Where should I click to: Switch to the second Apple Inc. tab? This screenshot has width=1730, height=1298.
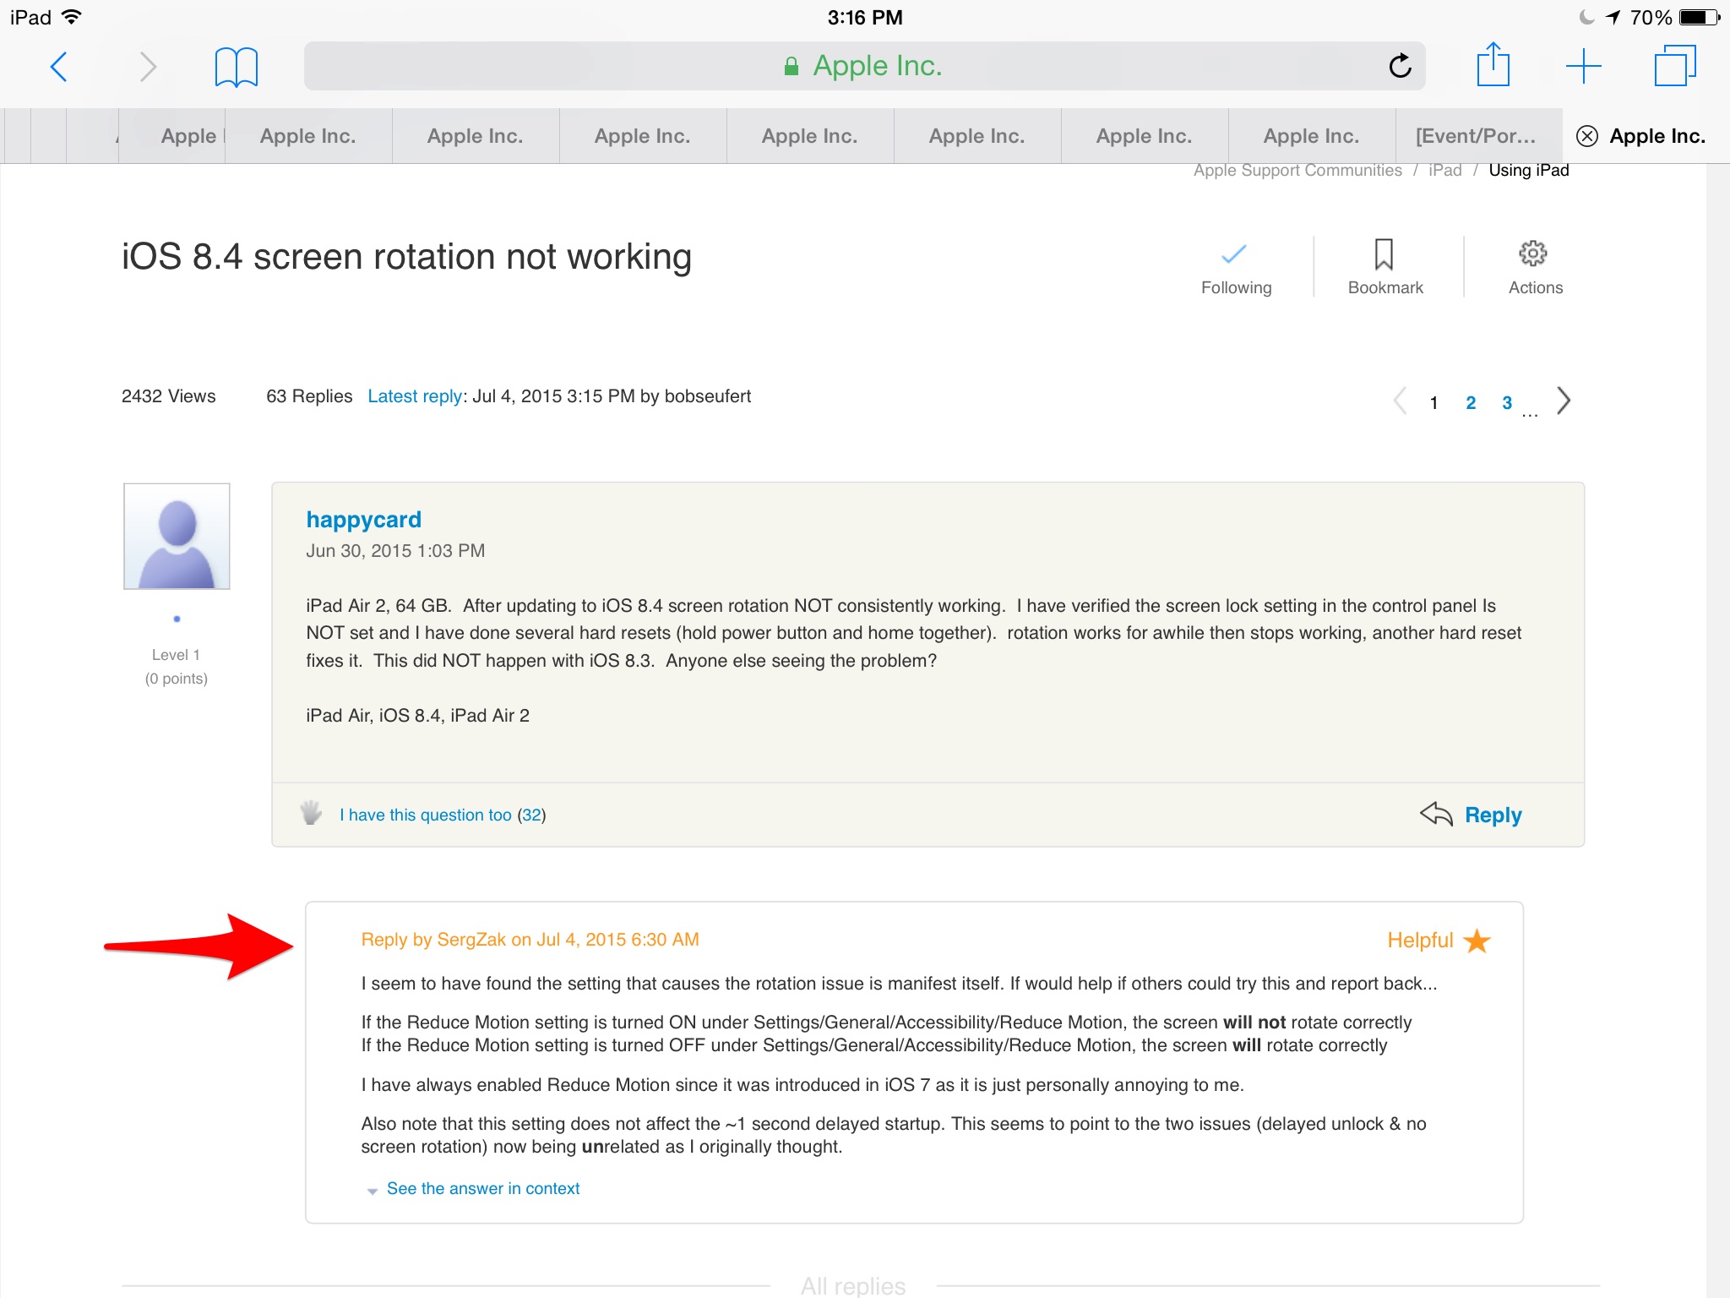(475, 136)
